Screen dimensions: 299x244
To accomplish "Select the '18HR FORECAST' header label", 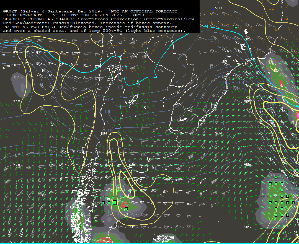I will [24, 15].
